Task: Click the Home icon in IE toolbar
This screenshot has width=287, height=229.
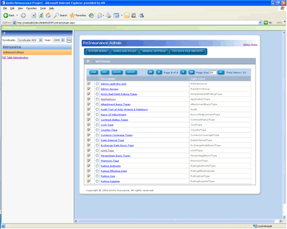Action: (48, 16)
